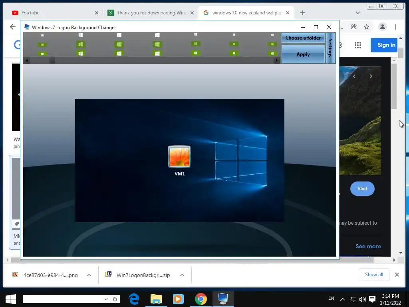The image size is (409, 307).
Task: Close the YouTube tab
Action: (x=97, y=13)
